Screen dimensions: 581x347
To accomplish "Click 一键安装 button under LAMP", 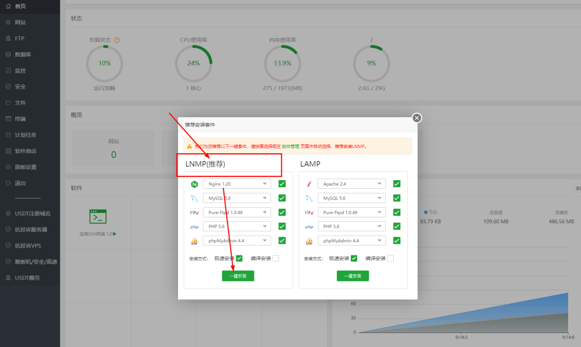I will pos(353,276).
